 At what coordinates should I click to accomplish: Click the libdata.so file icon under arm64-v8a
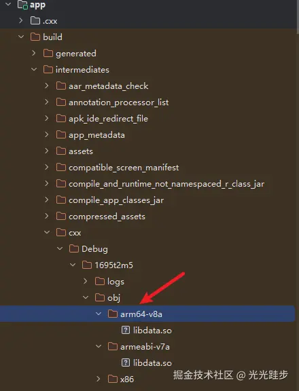click(x=126, y=330)
